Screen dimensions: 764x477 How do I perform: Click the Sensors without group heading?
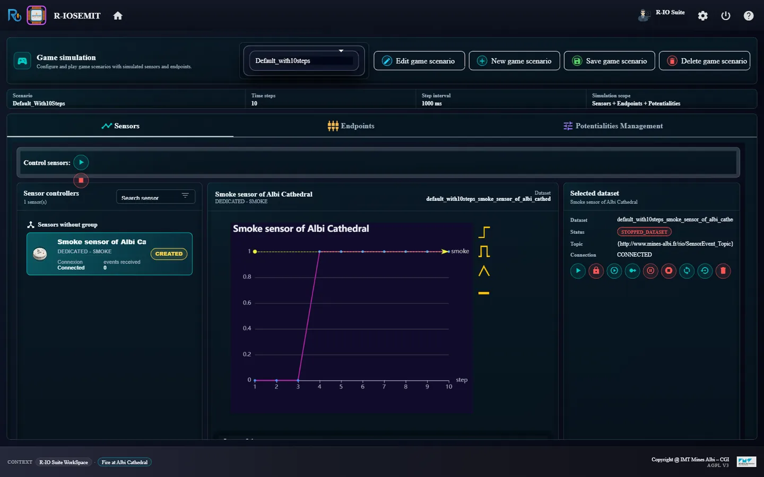[67, 225]
